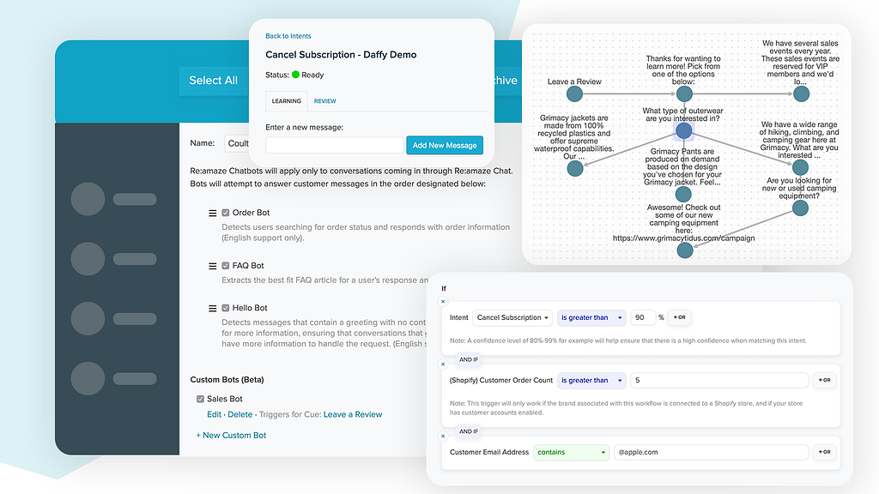Click the drag handle beside Order Bot
This screenshot has width=879, height=494.
pos(213,214)
